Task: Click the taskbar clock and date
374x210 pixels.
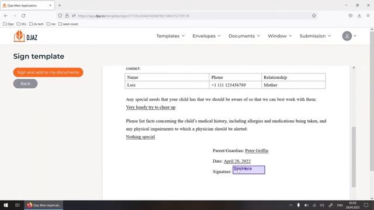Action: (352, 205)
